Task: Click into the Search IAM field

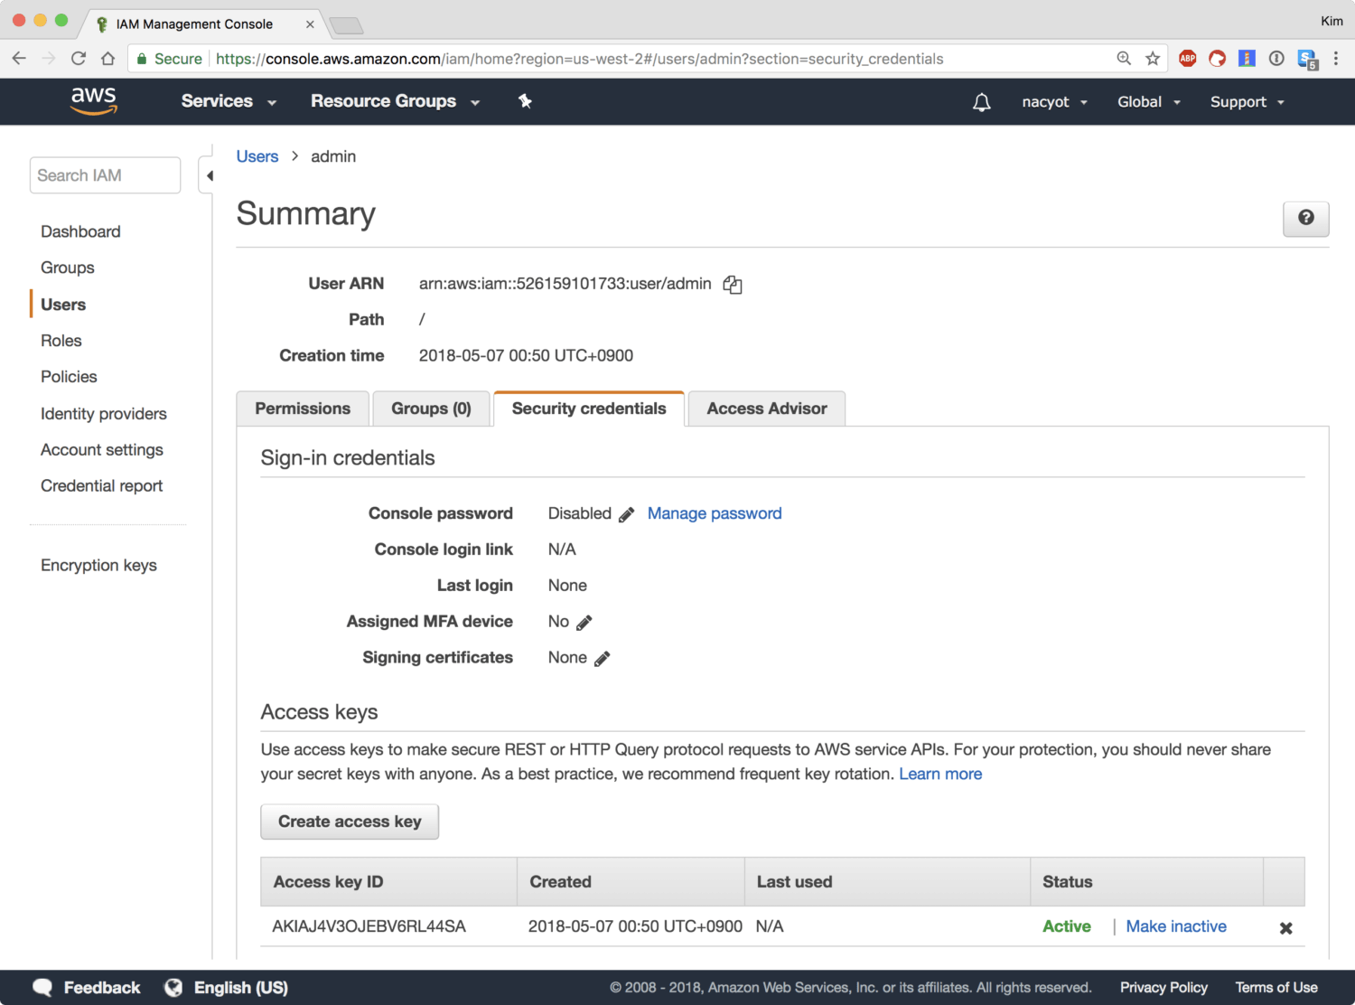Action: 105,175
